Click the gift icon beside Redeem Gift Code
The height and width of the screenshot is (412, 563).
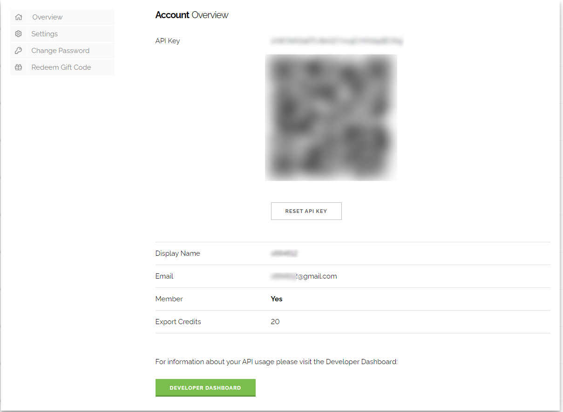pyautogui.click(x=19, y=67)
